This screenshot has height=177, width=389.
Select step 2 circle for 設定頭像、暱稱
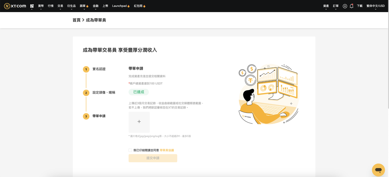(86, 93)
